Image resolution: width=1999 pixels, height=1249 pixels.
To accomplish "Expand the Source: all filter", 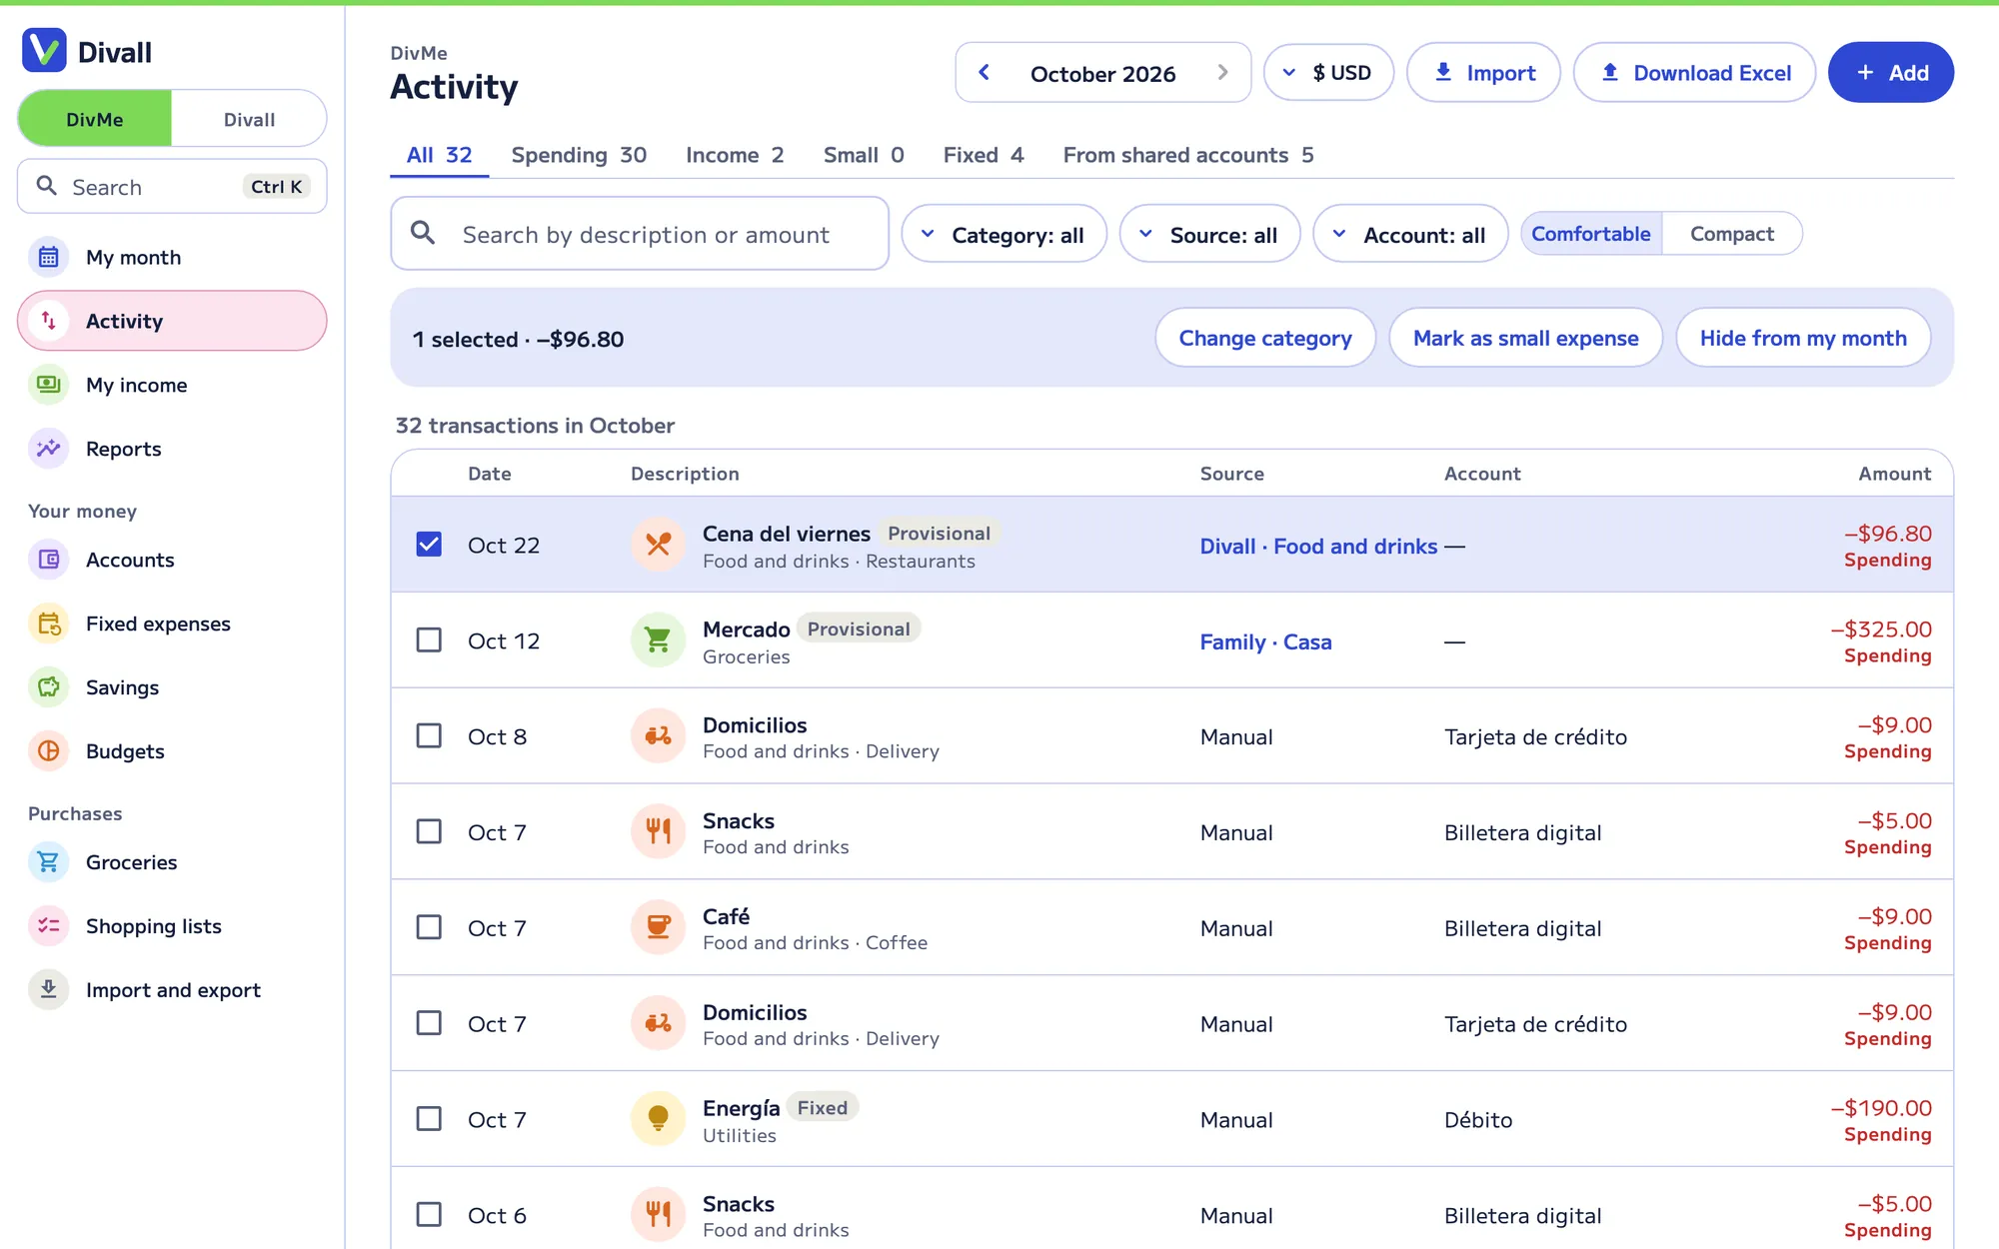I will 1209,235.
